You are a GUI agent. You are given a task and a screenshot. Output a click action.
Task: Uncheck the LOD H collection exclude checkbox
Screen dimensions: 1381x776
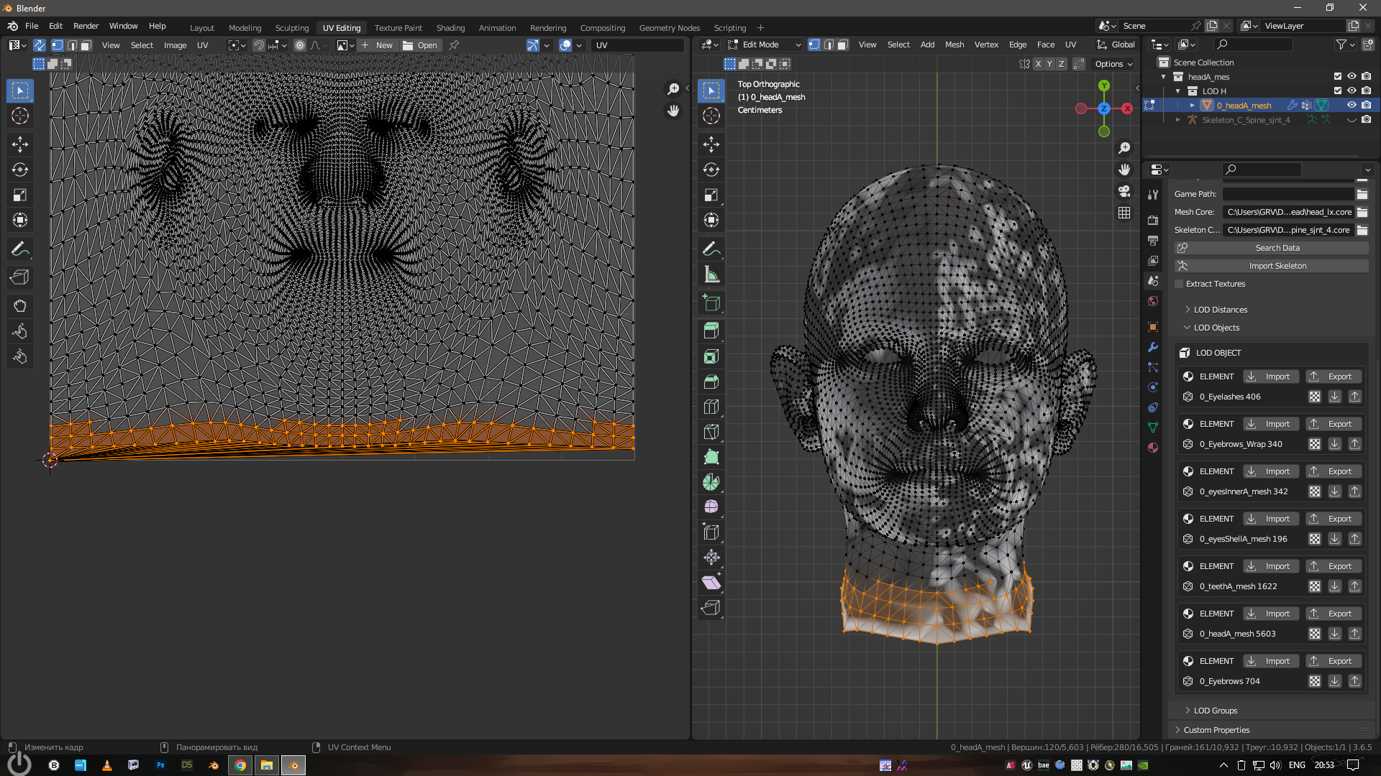(x=1338, y=91)
